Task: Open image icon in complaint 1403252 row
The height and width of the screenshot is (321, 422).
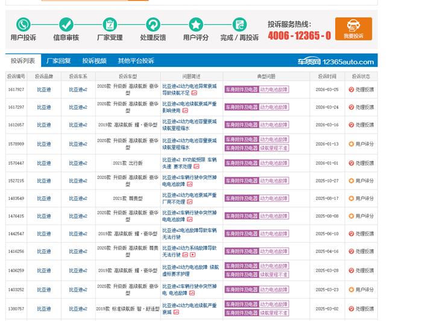Action: [x=192, y=293]
